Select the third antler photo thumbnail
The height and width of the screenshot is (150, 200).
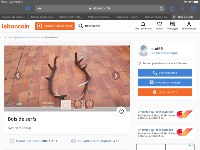point(89,105)
